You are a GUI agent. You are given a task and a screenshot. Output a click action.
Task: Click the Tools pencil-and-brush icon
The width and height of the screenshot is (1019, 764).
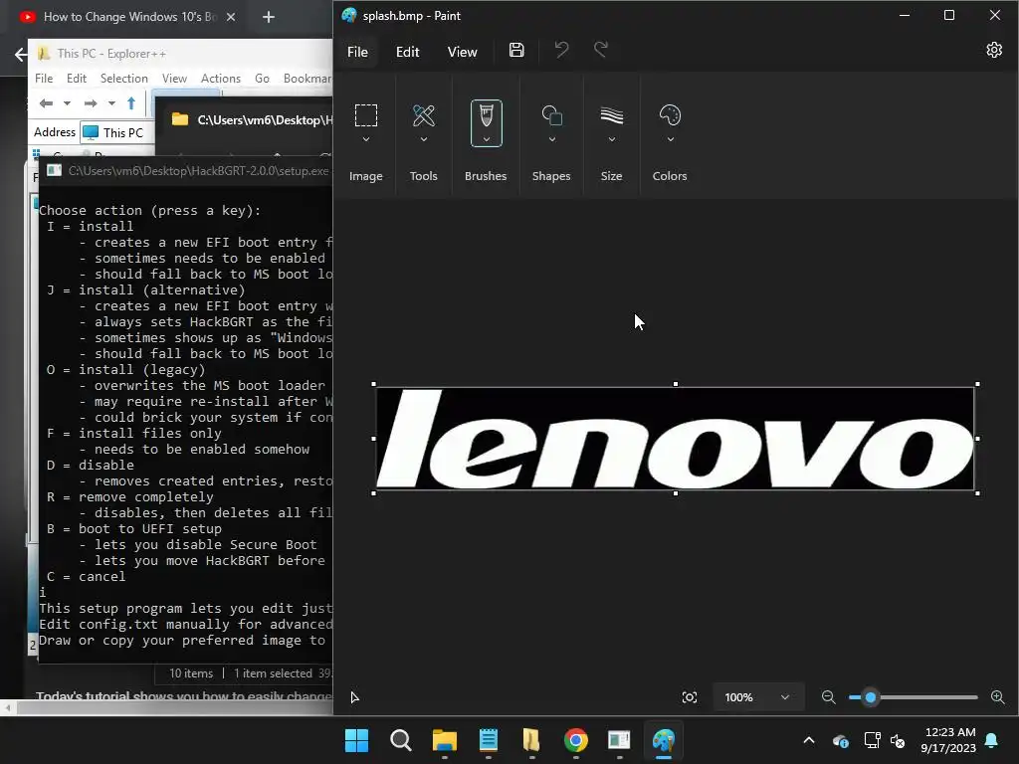tap(424, 115)
